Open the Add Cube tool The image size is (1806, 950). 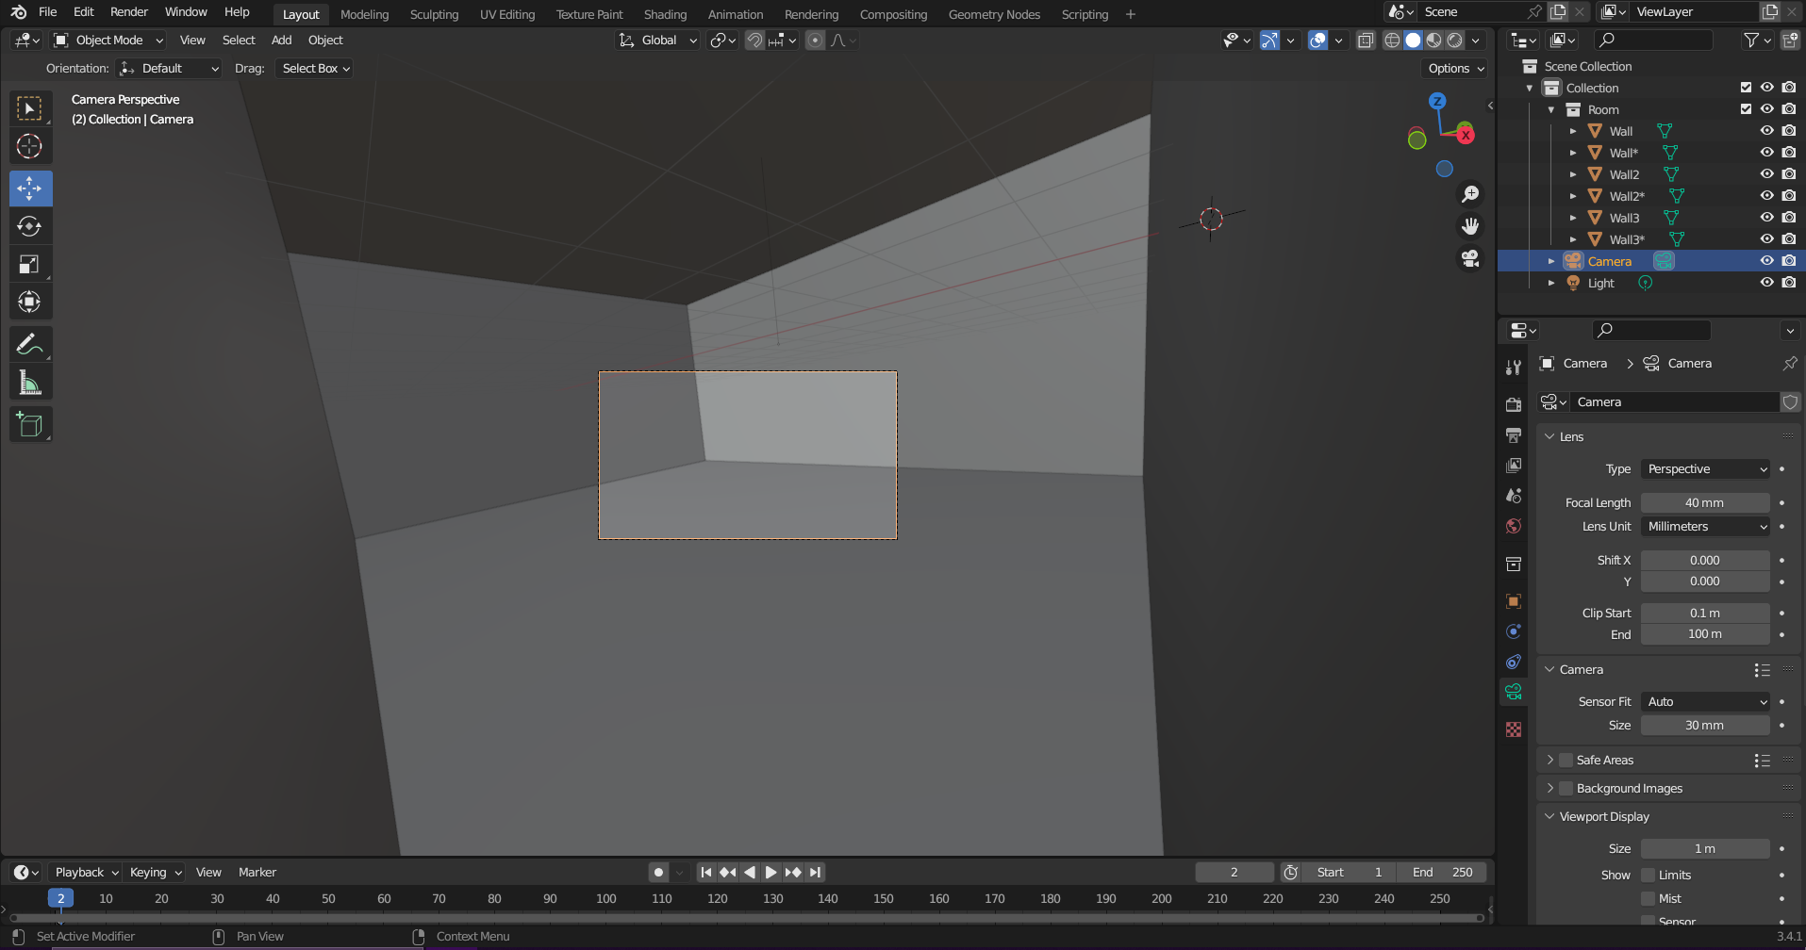pos(30,424)
